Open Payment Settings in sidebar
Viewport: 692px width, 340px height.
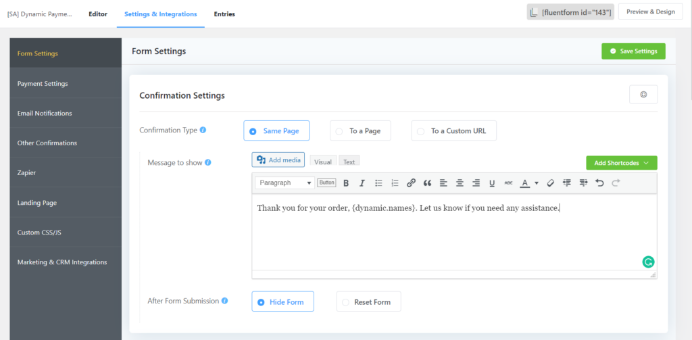66,83
